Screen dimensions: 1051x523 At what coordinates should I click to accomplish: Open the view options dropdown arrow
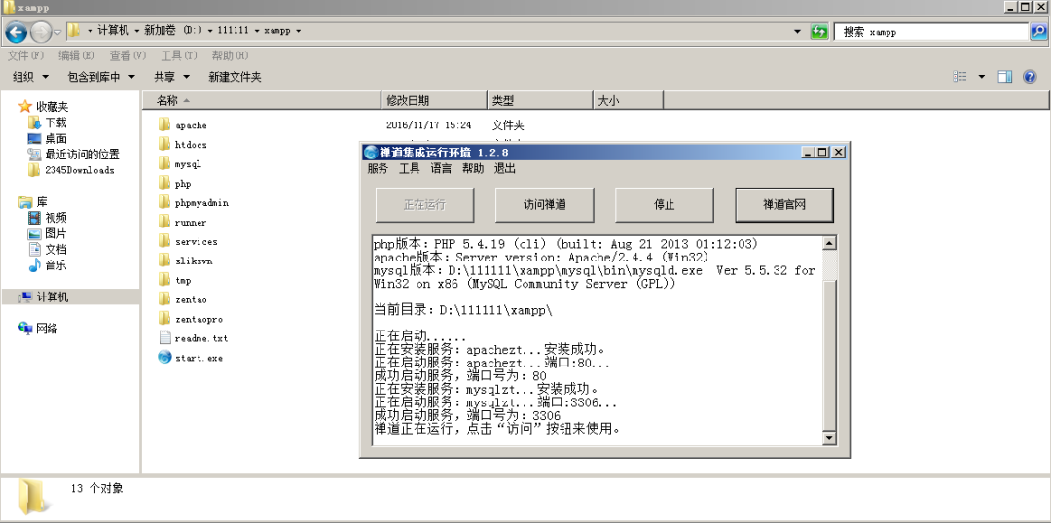point(981,77)
